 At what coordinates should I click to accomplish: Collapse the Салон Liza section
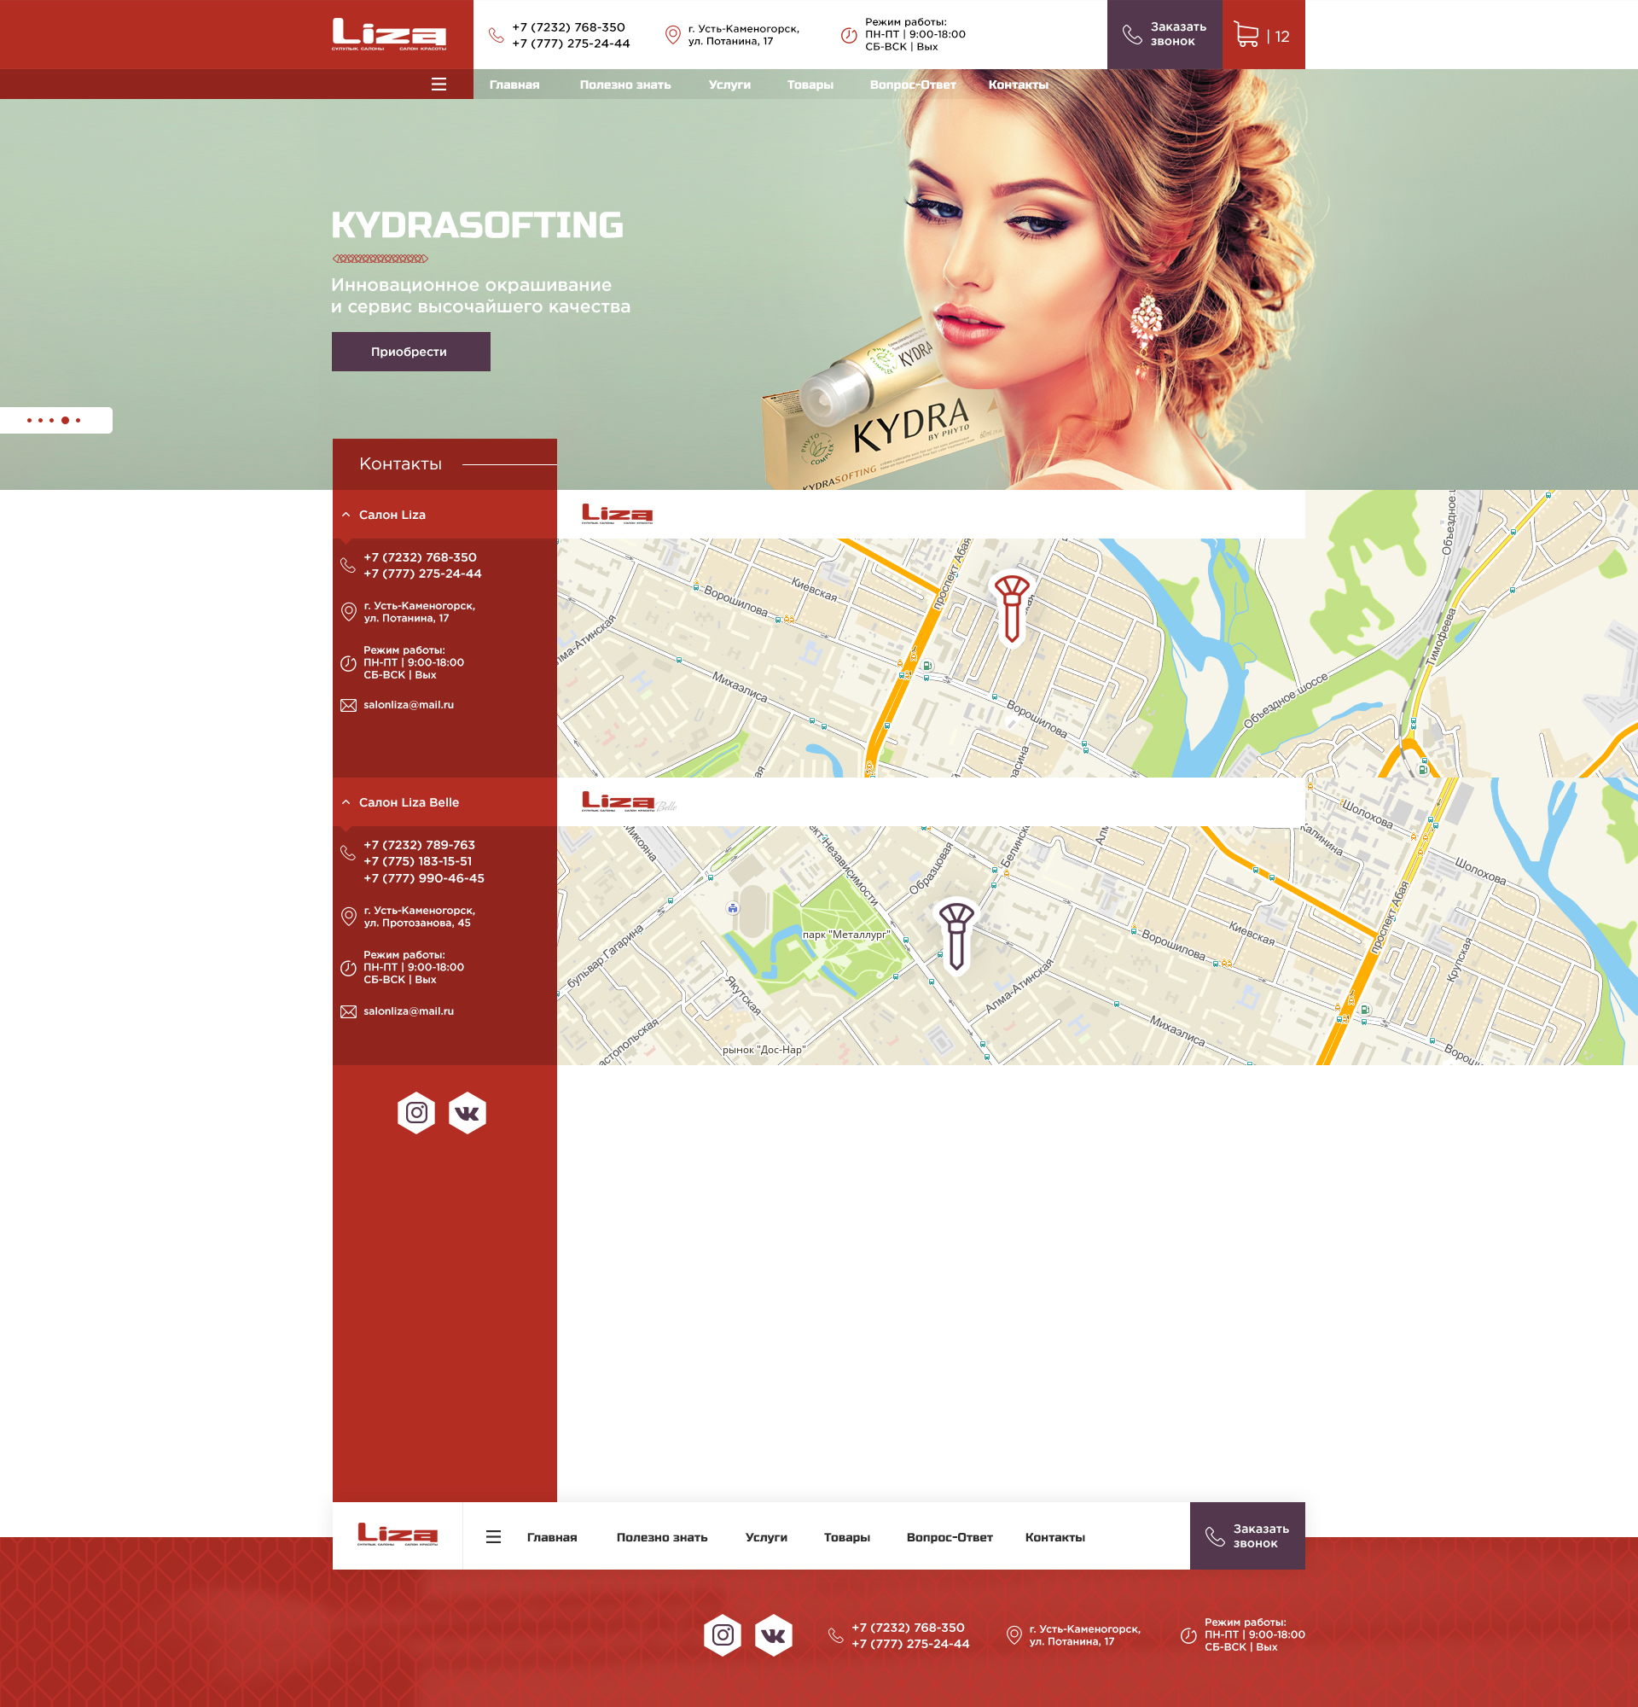346,515
